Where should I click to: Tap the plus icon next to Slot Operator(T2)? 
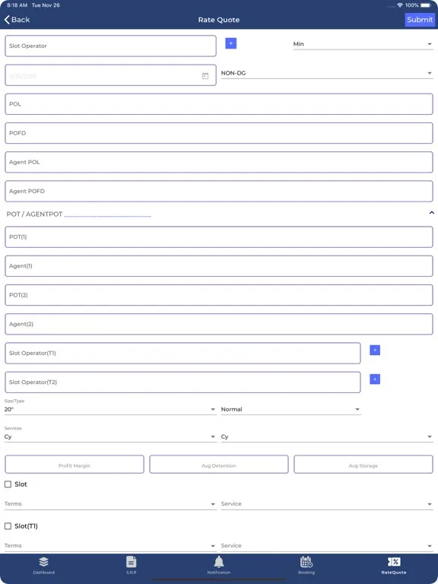(x=375, y=379)
